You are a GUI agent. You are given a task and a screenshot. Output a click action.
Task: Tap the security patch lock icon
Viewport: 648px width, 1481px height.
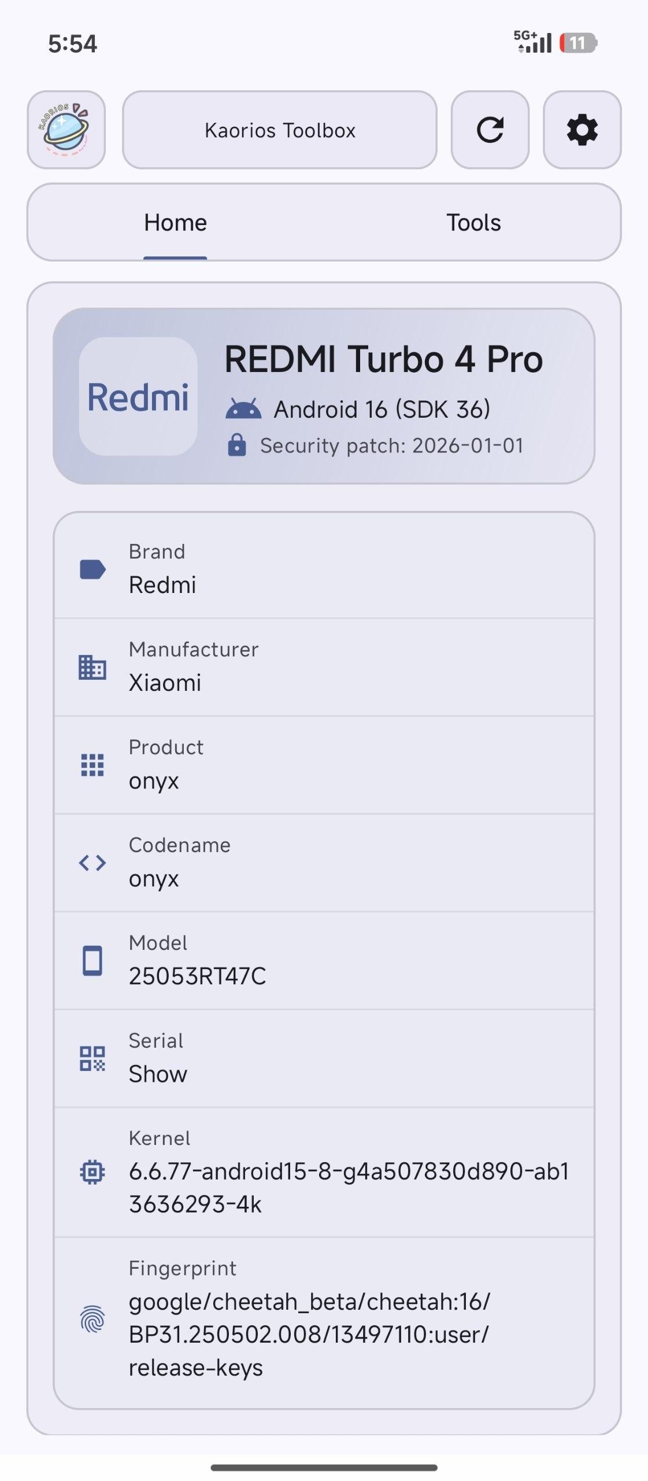pos(237,445)
